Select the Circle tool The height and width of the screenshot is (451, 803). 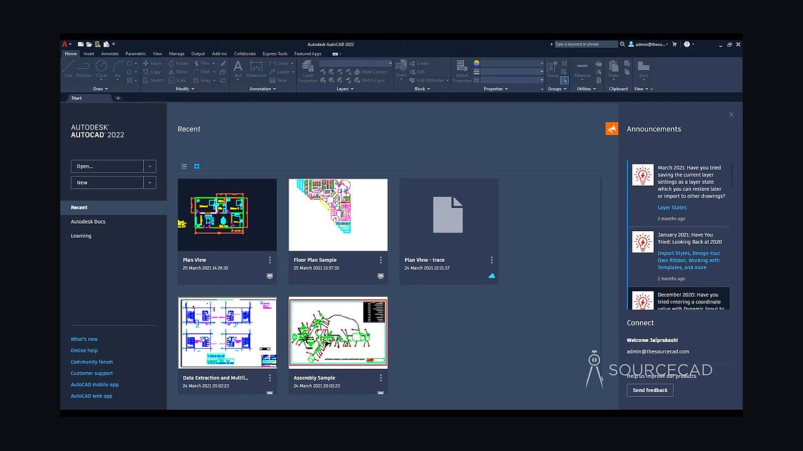pos(101,69)
